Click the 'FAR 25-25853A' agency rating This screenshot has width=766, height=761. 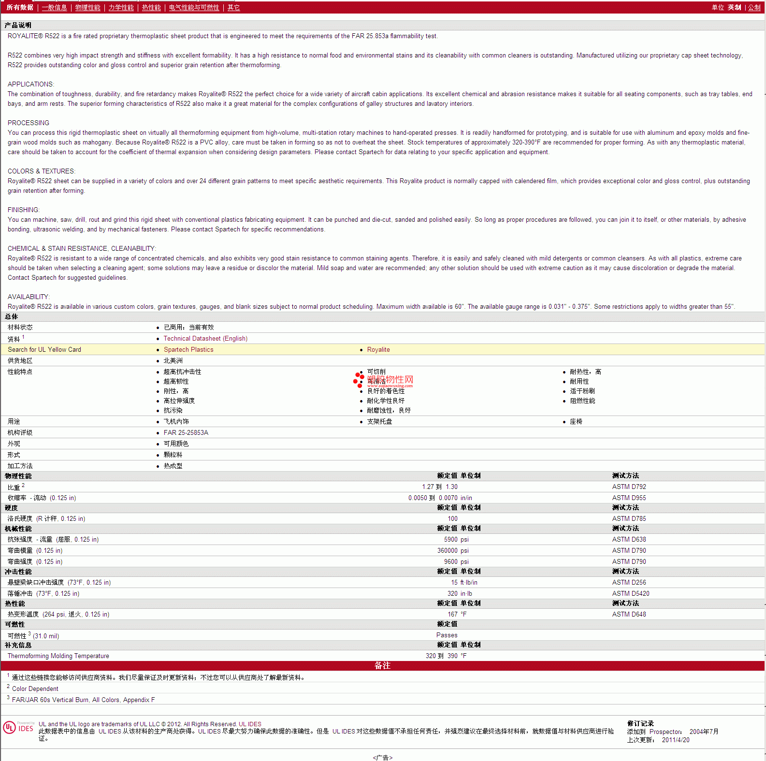click(x=186, y=433)
